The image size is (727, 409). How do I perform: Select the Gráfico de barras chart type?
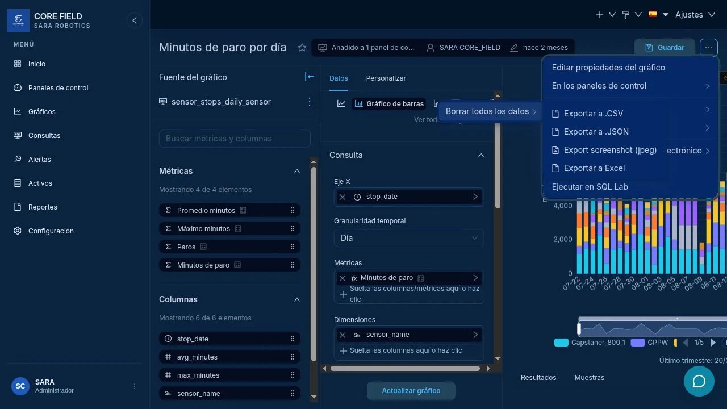(x=389, y=103)
